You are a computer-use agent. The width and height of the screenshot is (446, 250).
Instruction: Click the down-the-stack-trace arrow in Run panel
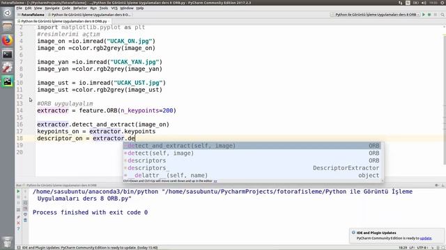coord(25,197)
